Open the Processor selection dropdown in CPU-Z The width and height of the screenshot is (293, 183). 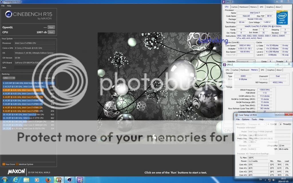coord(246,61)
